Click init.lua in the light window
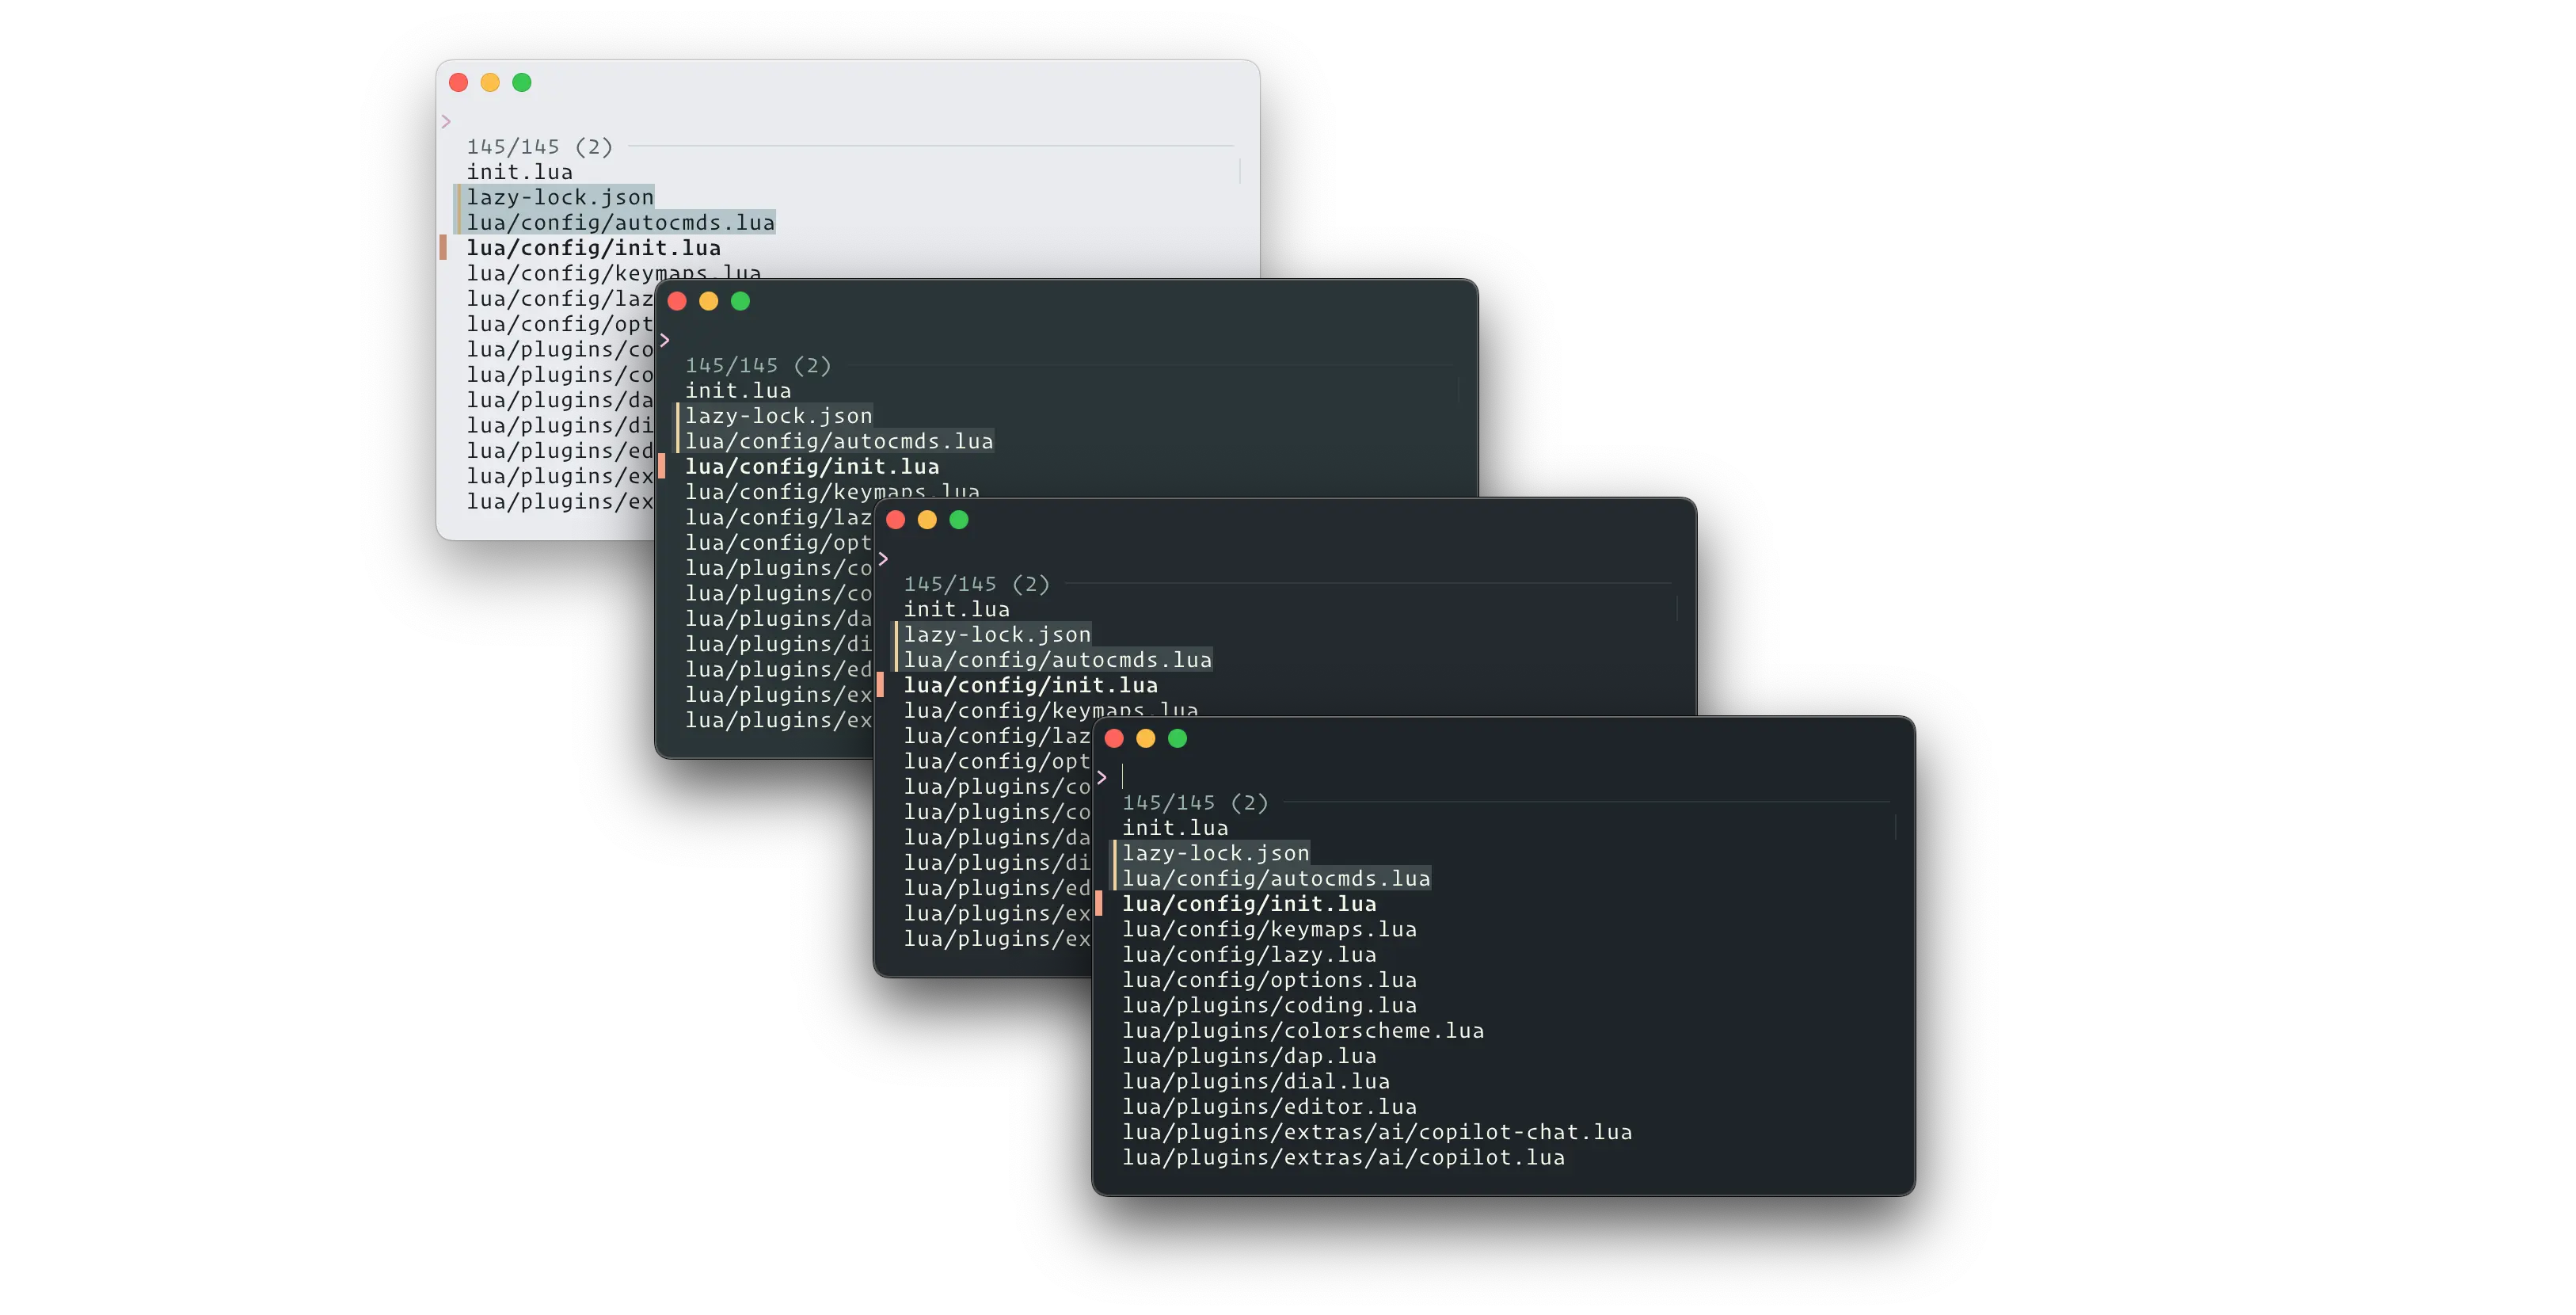This screenshot has width=2576, height=1315. coord(519,172)
